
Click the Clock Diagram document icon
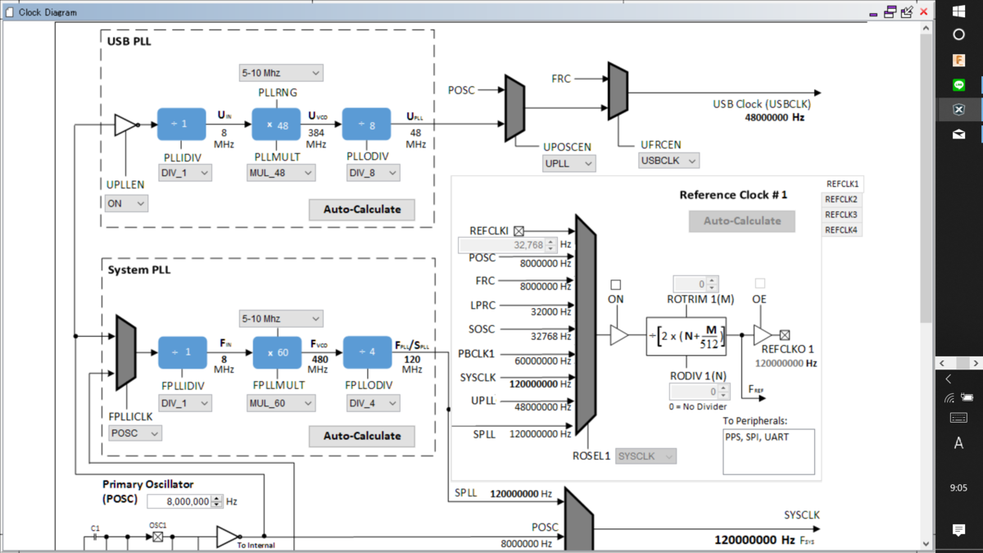9,12
